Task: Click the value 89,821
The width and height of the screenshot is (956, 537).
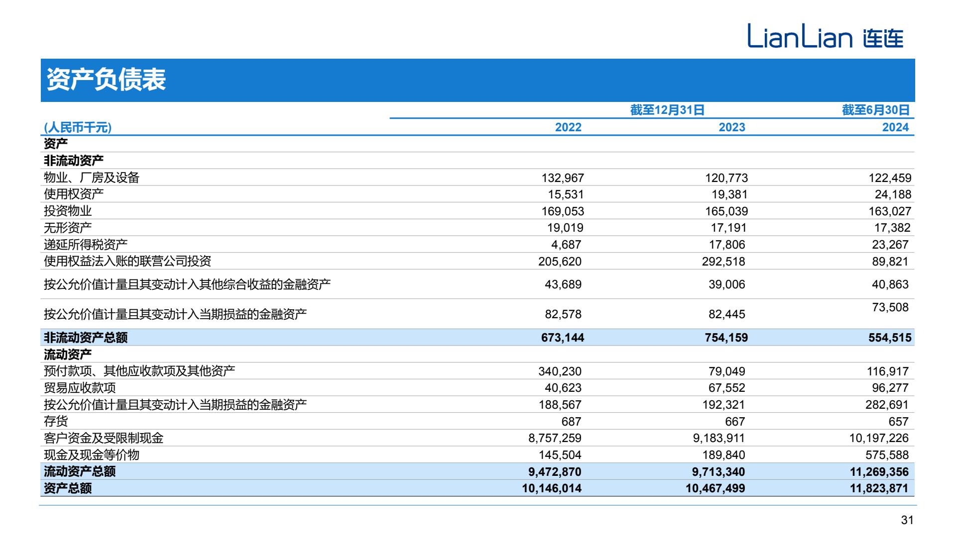Action: pos(890,262)
